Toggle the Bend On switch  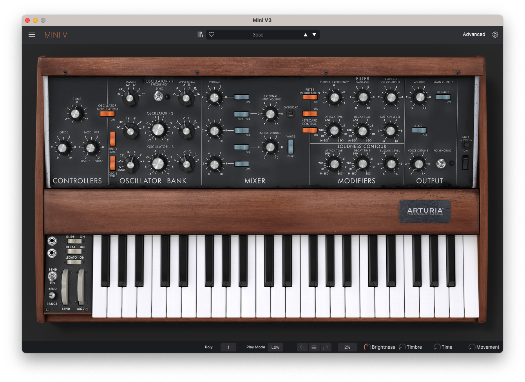[52, 276]
